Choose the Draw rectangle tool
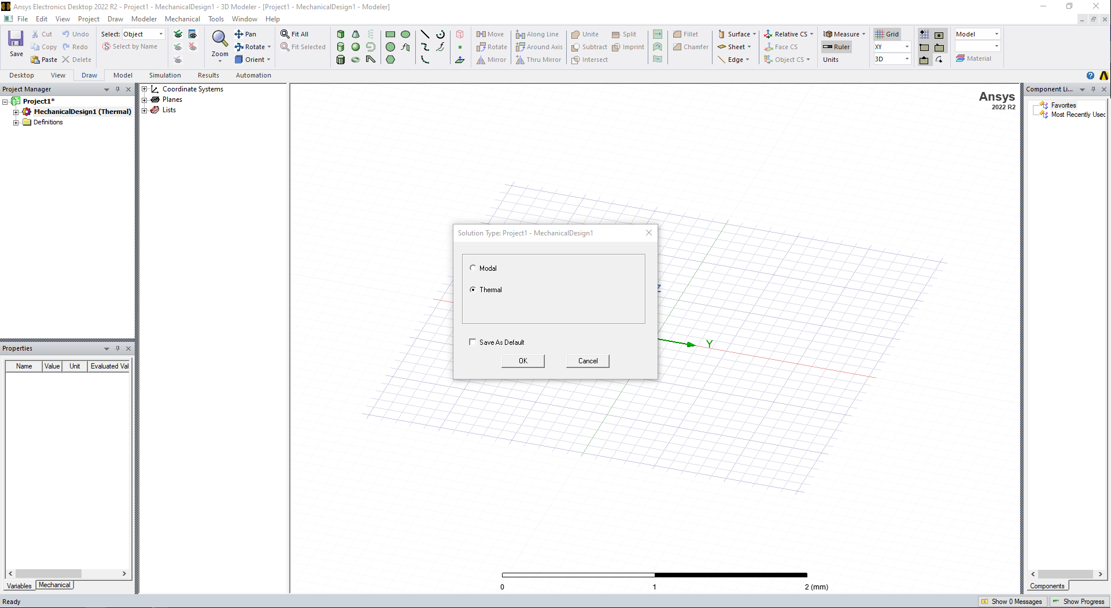The height and width of the screenshot is (608, 1111). [x=390, y=34]
